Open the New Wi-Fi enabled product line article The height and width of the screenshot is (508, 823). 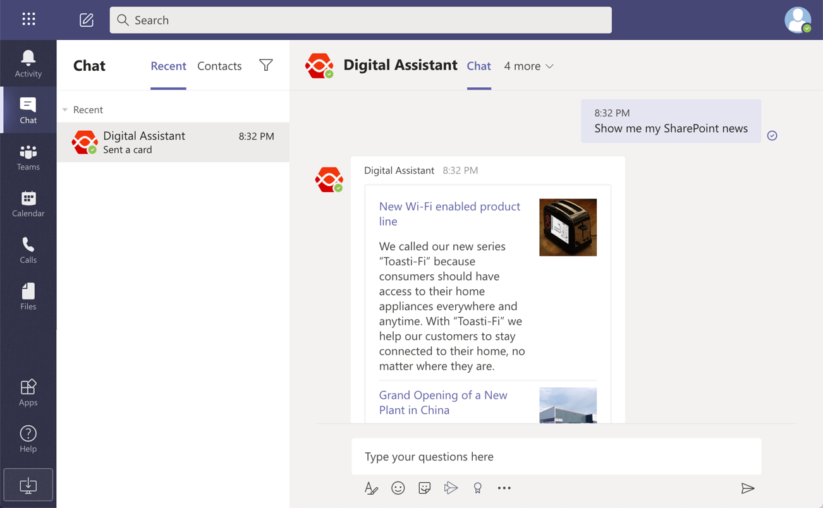click(449, 214)
